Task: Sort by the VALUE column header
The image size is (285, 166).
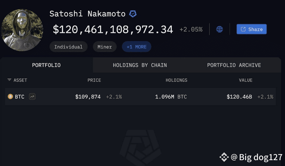Action: point(245,80)
